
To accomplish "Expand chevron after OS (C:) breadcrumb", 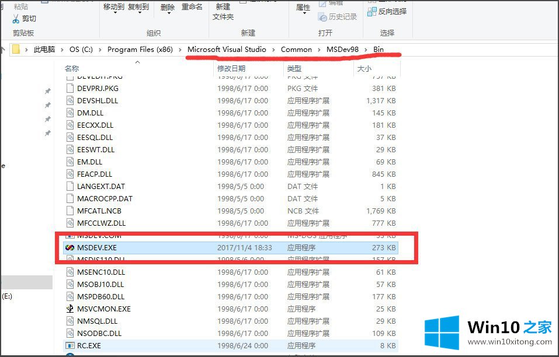I will tap(100, 50).
